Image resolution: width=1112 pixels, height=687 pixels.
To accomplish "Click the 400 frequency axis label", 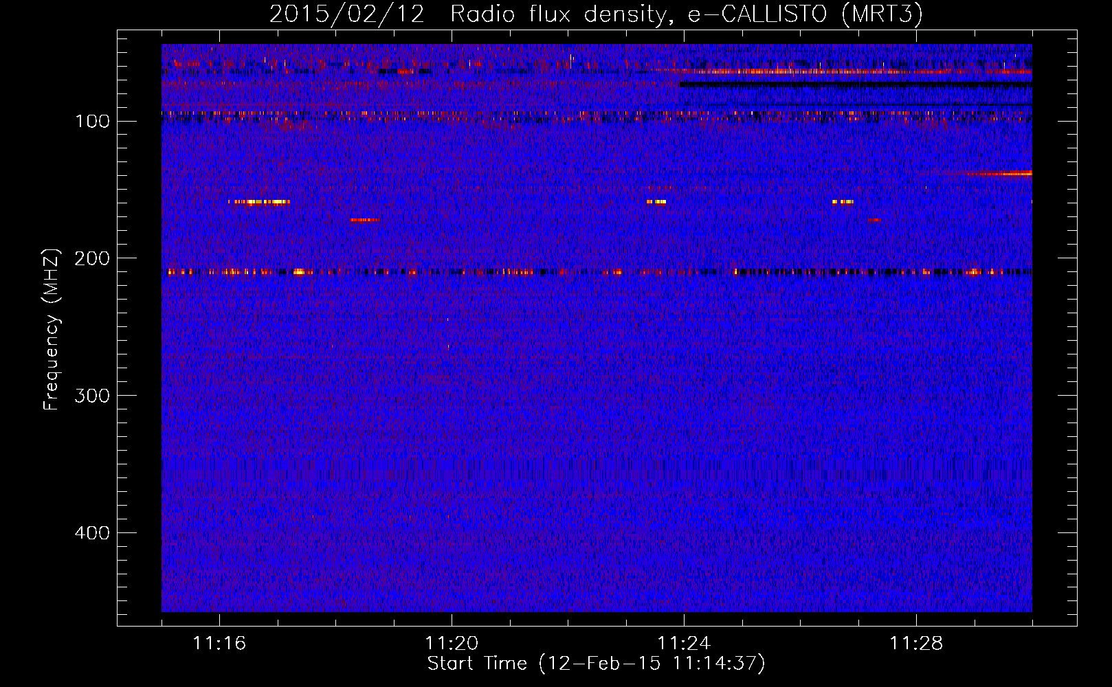I will 92,533.
